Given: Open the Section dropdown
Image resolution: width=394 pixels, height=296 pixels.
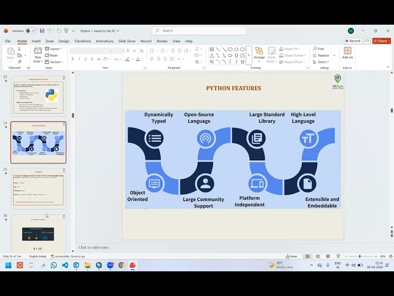Looking at the screenshot, I should (54, 62).
